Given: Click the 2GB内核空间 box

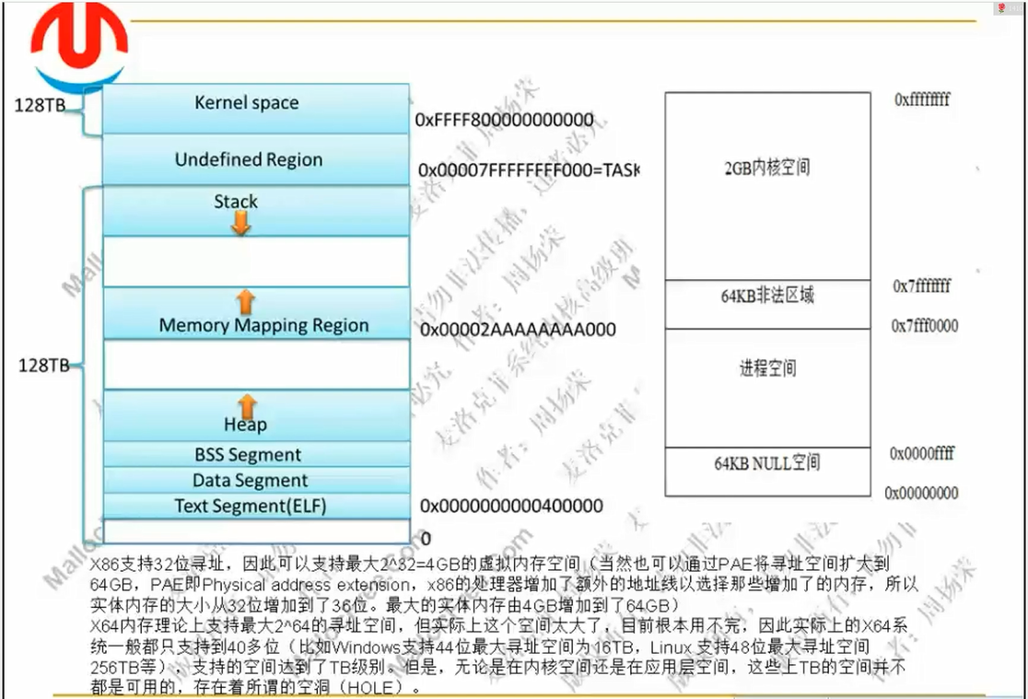Looking at the screenshot, I should pyautogui.click(x=767, y=186).
